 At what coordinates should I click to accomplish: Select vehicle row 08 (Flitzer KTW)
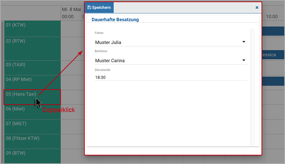pos(32,142)
